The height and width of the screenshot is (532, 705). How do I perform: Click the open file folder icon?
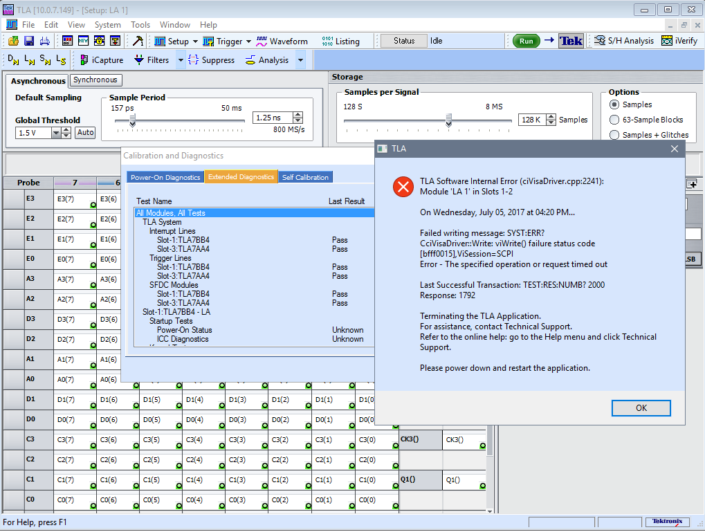tap(13, 41)
